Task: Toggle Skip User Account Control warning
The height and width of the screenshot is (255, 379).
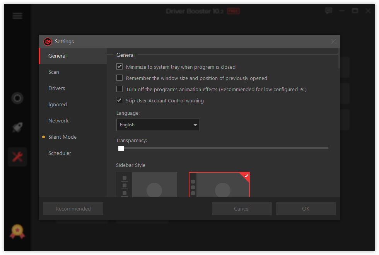Action: pos(119,100)
